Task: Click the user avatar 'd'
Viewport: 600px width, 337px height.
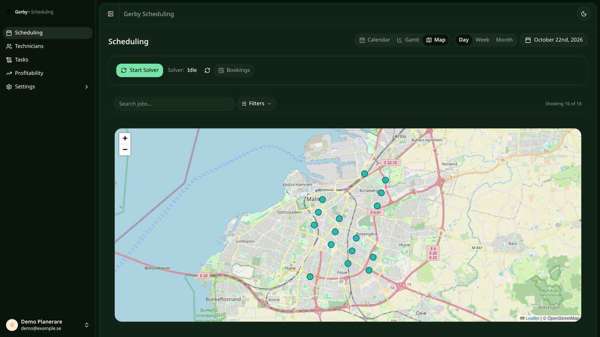Action: [12, 325]
